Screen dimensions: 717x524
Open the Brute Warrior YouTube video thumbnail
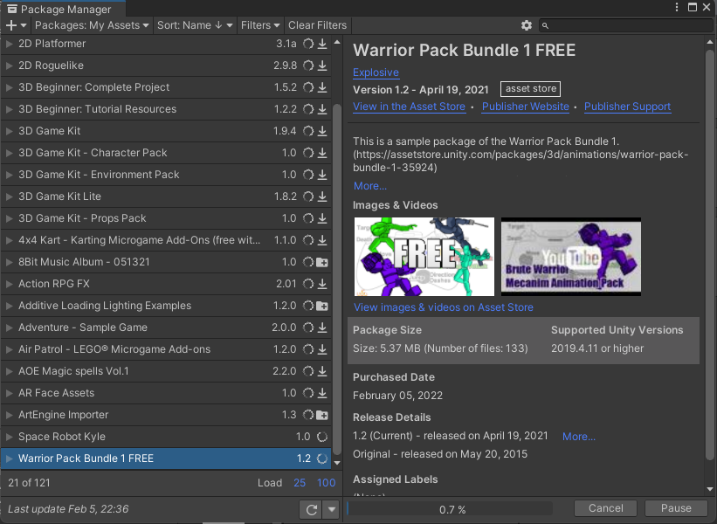[x=571, y=257]
